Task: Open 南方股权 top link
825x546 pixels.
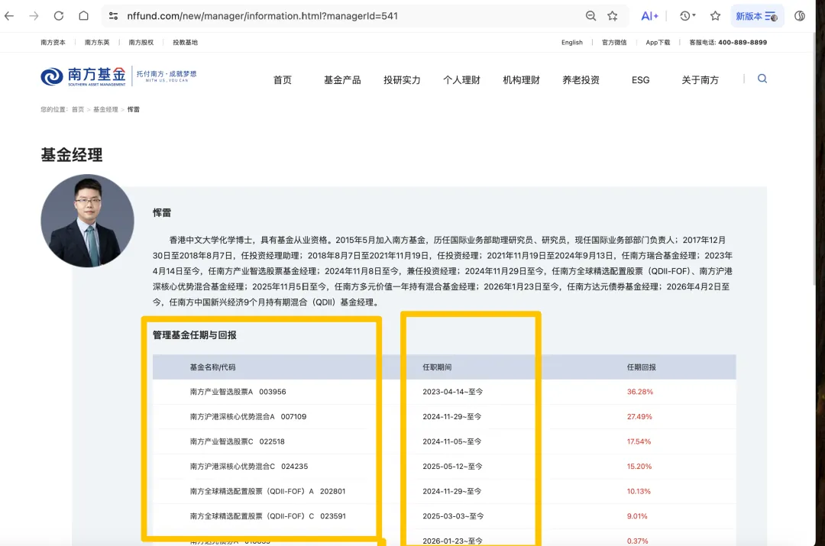Action: point(141,43)
